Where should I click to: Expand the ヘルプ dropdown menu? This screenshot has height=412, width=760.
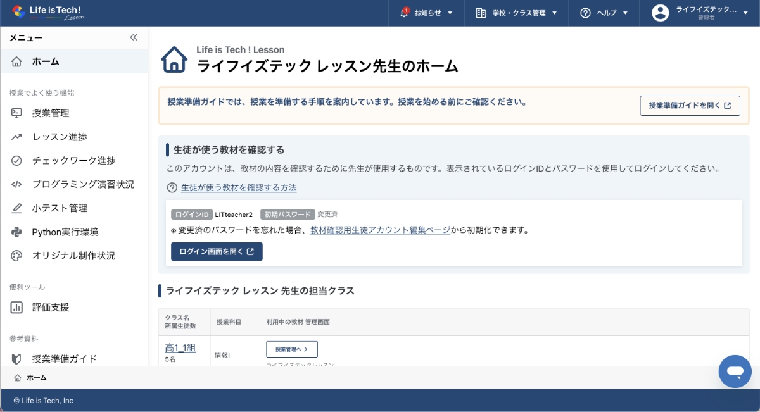tap(604, 13)
